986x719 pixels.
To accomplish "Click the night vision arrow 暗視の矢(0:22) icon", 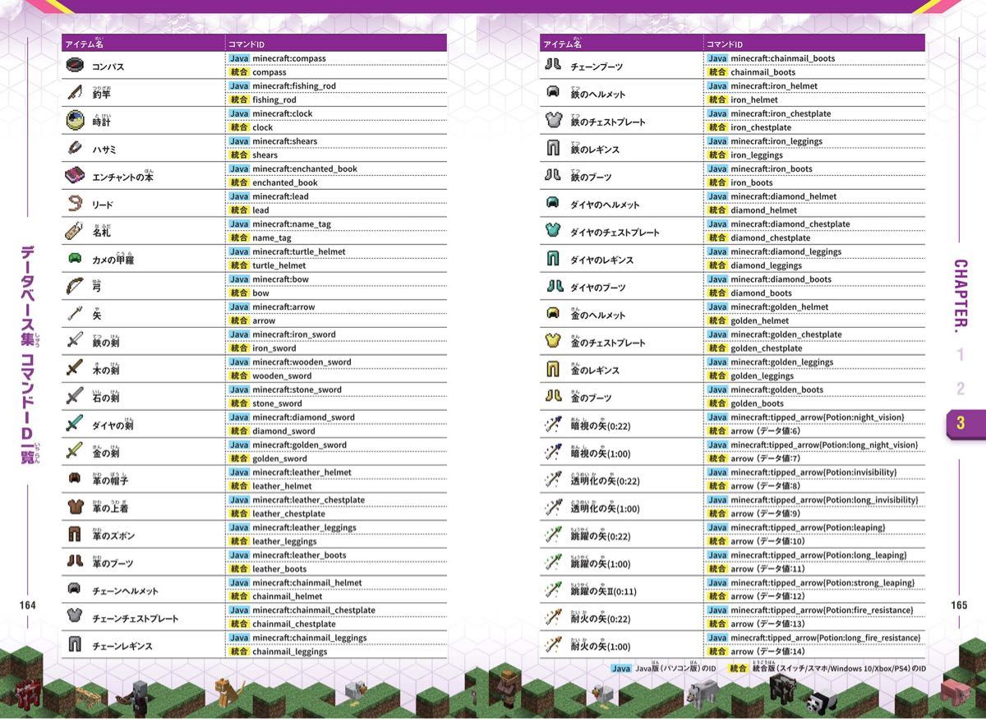I will point(552,424).
